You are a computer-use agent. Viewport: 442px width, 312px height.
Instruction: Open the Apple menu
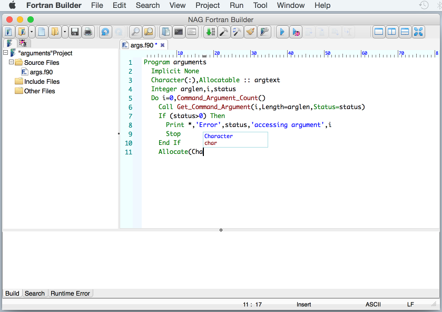click(x=13, y=5)
